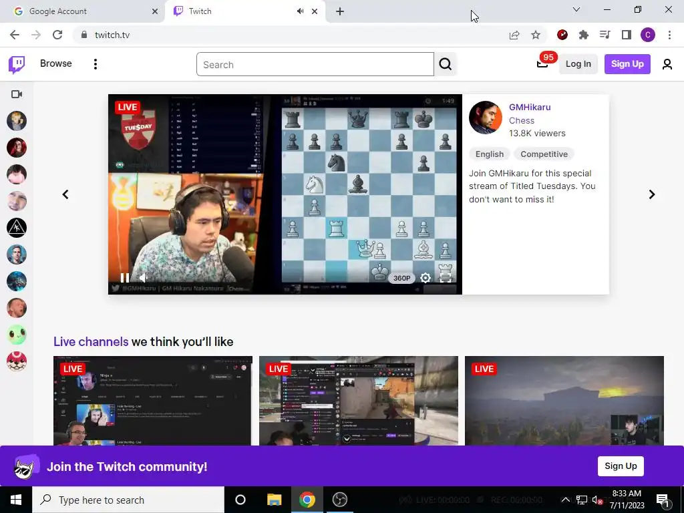This screenshot has height=513, width=684.
Task: Open the notifications inbox with 95 badge
Action: [x=542, y=64]
